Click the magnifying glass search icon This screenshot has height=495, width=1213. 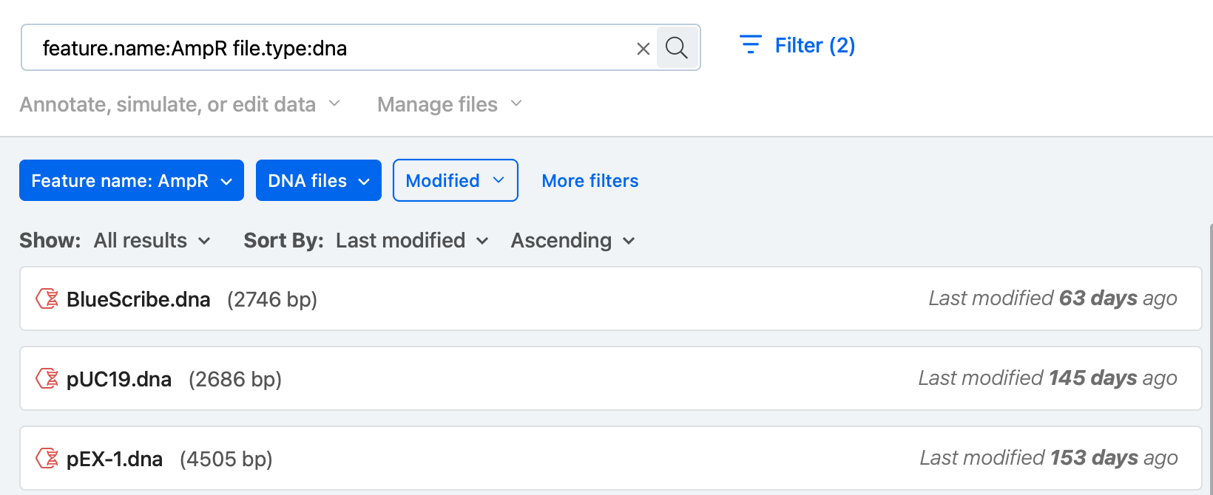[677, 48]
